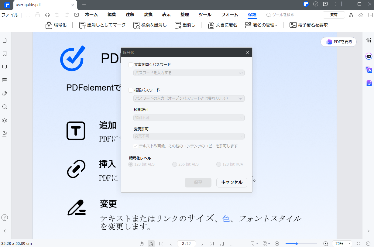Open properties sliders icon in right sidebar

tap(369, 40)
